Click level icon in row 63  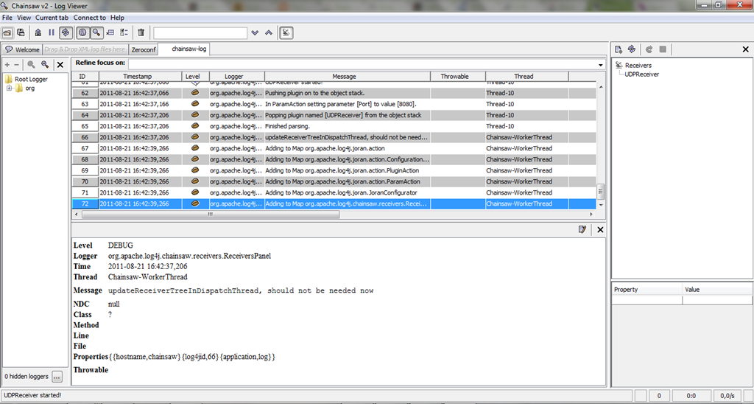[x=195, y=104]
